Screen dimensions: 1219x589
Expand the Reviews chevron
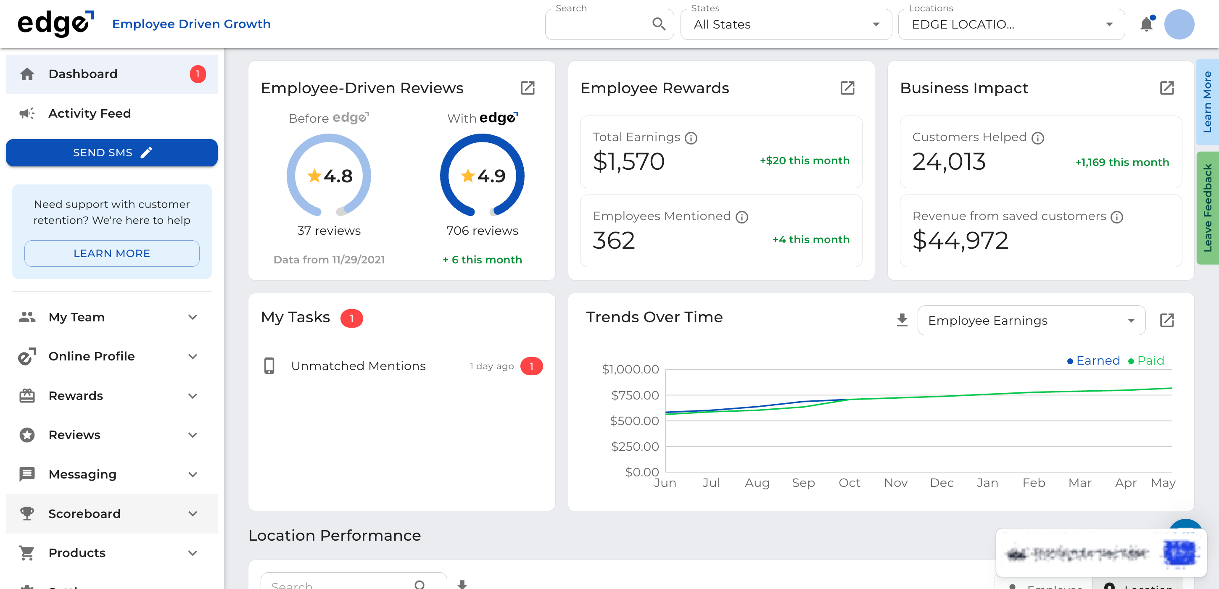[193, 435]
